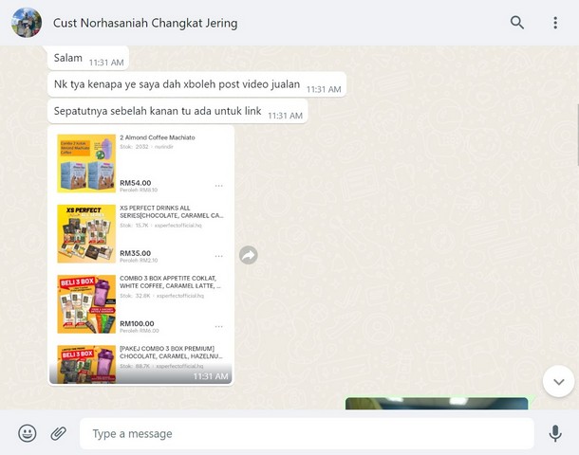The height and width of the screenshot is (455, 579).
Task: Open the partially visible sent image
Action: click(436, 404)
